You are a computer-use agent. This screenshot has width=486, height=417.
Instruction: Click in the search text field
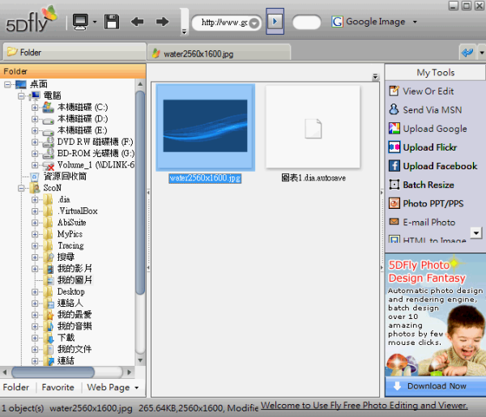(306, 22)
